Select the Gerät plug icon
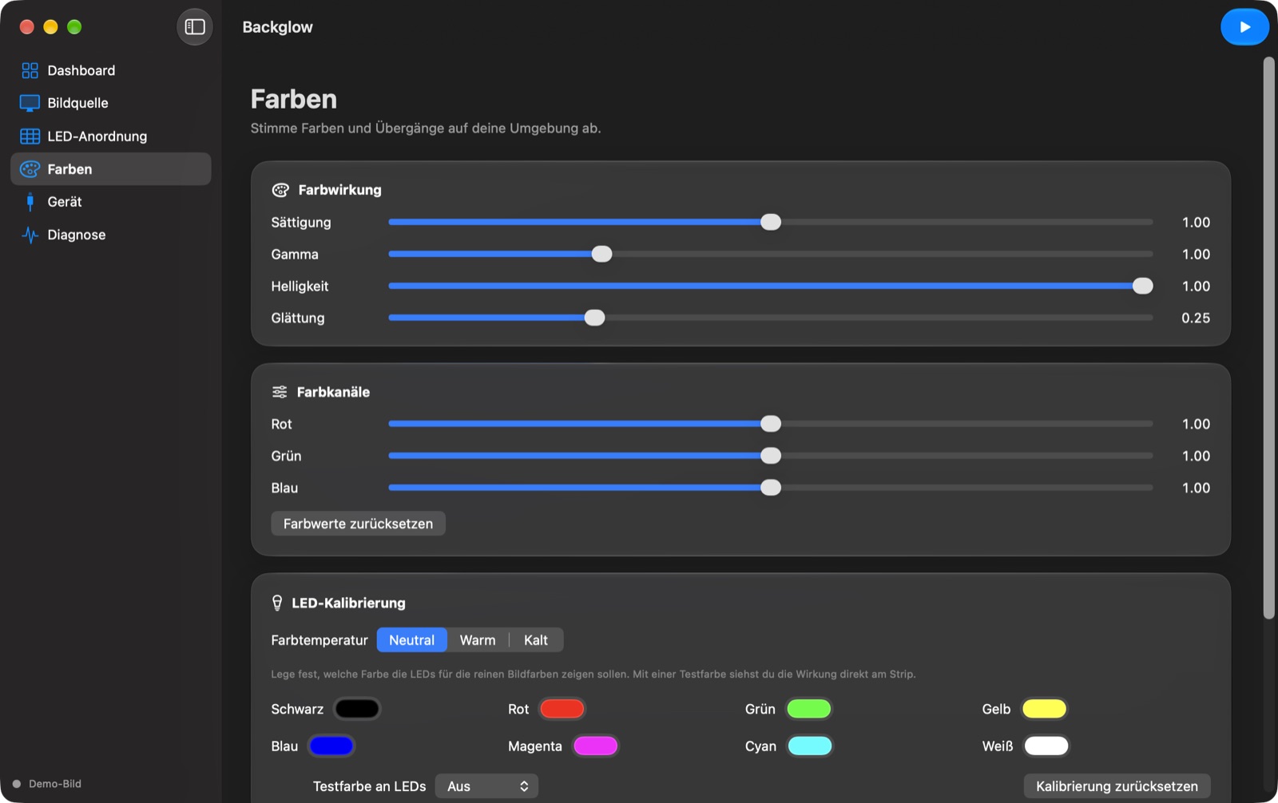Viewport: 1278px width, 803px height. [30, 202]
